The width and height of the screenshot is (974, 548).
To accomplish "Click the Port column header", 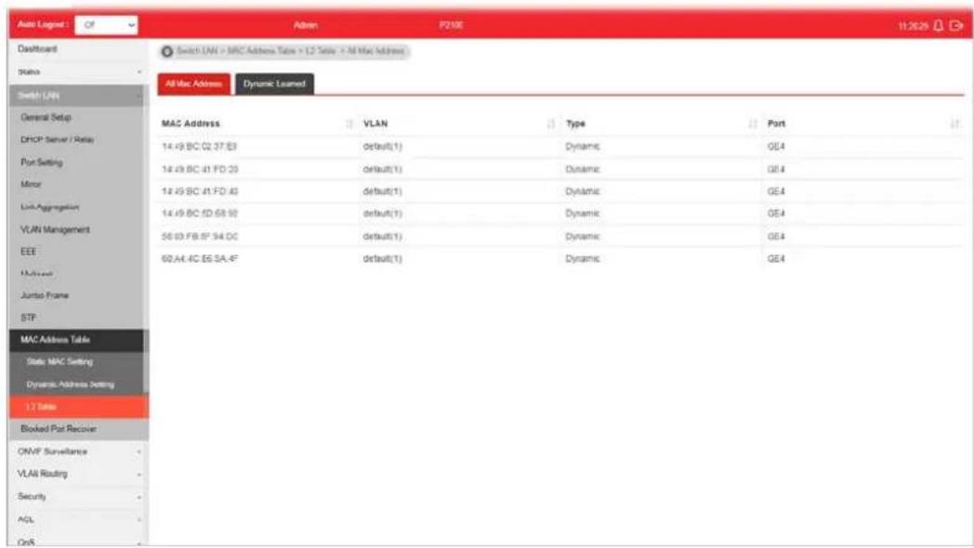I will tap(776, 124).
